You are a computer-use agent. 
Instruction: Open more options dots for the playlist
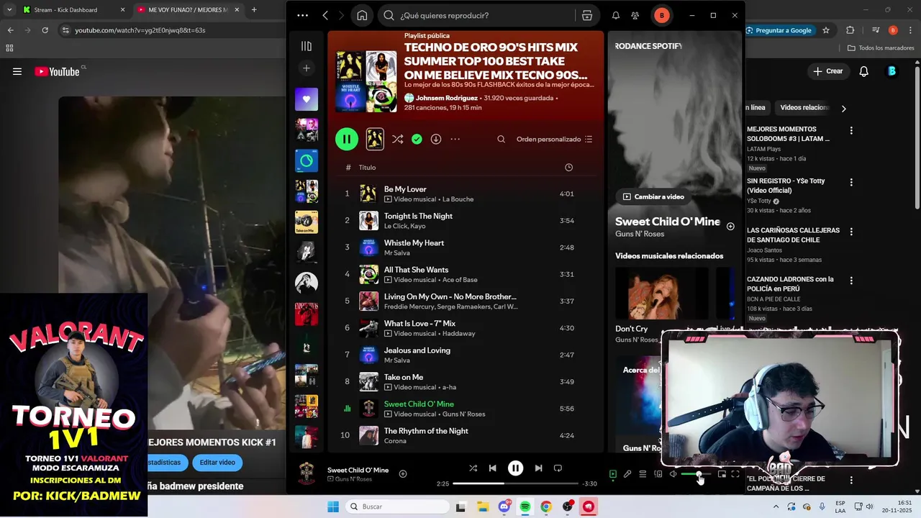tap(455, 139)
